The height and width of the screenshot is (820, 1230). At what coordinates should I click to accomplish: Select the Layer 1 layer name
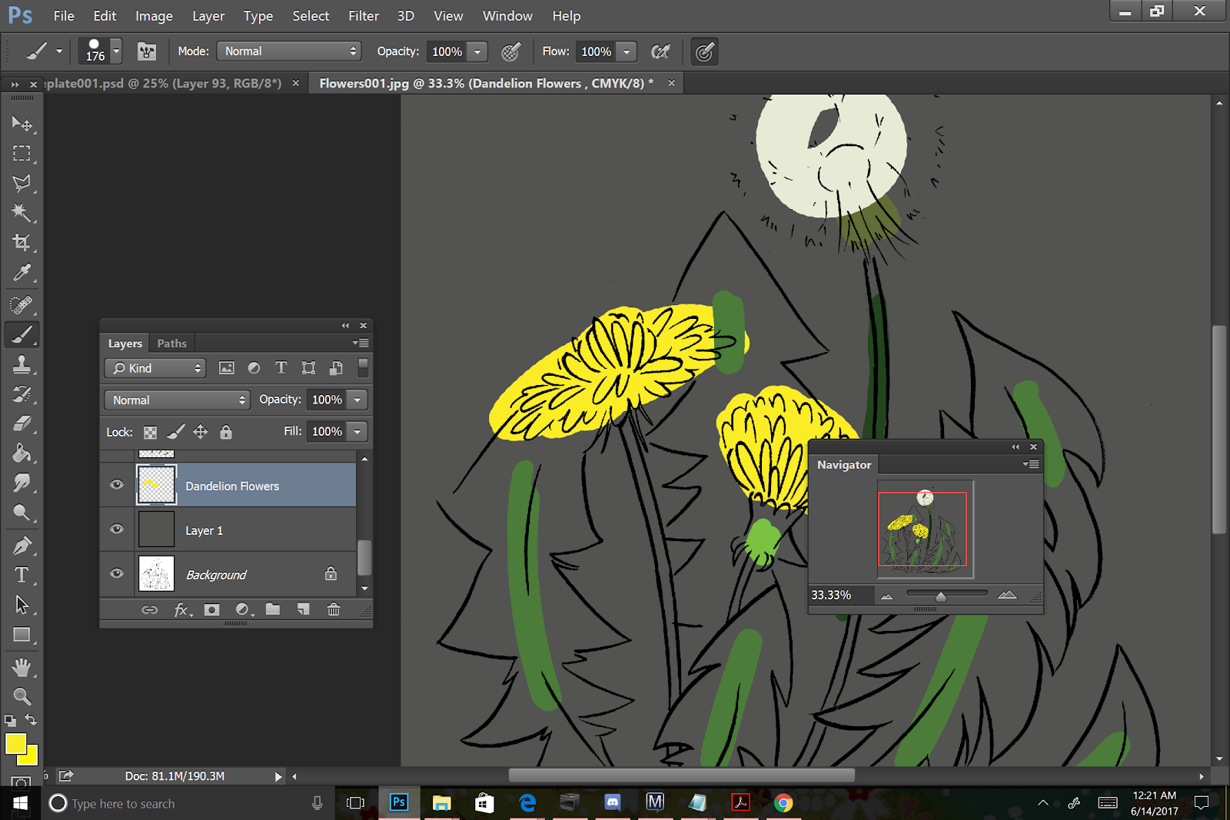click(x=204, y=531)
